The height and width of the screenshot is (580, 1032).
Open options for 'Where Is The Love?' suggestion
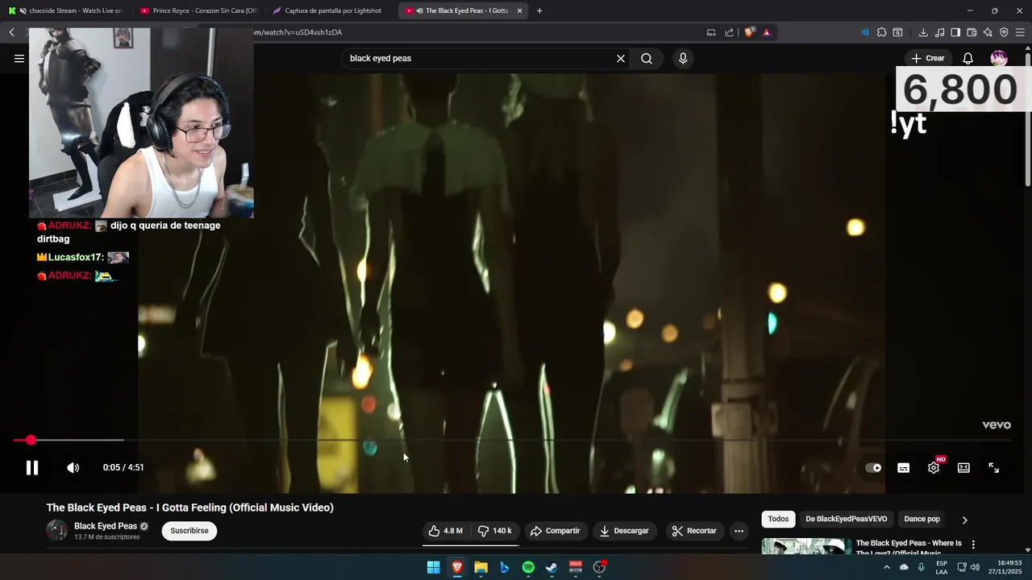tap(973, 545)
